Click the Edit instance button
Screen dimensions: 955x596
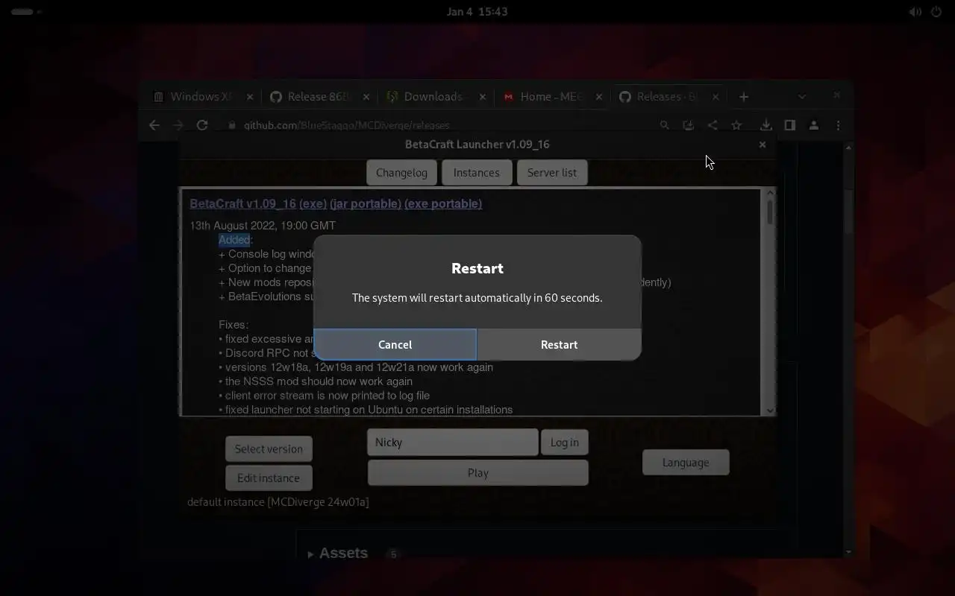tap(269, 478)
